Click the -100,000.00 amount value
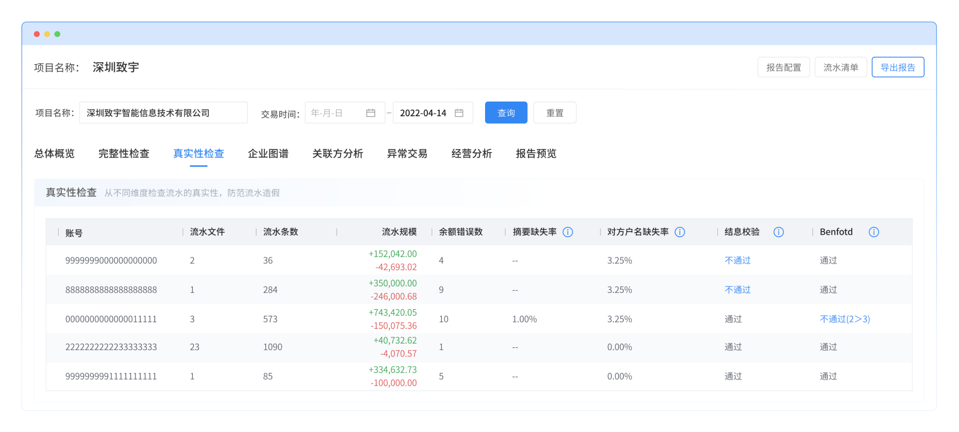This screenshot has height=432, width=959. pos(393,383)
